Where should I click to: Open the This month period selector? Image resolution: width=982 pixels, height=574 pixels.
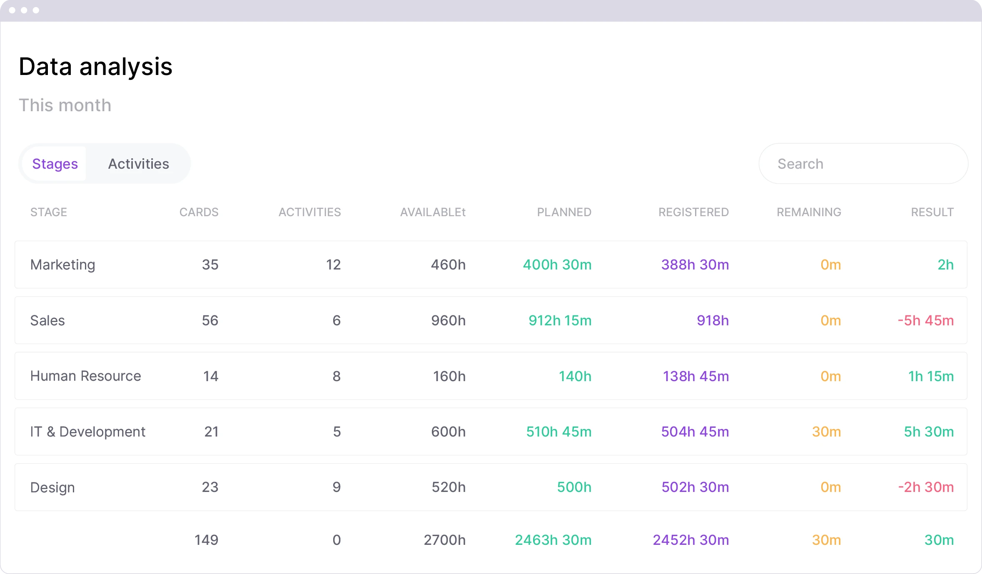pos(65,105)
